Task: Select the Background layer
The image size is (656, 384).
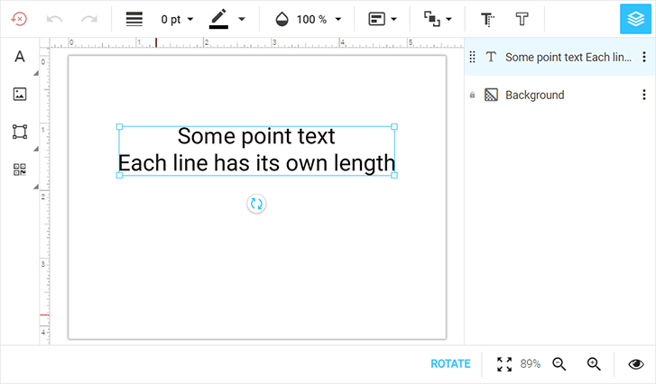Action: [x=560, y=95]
